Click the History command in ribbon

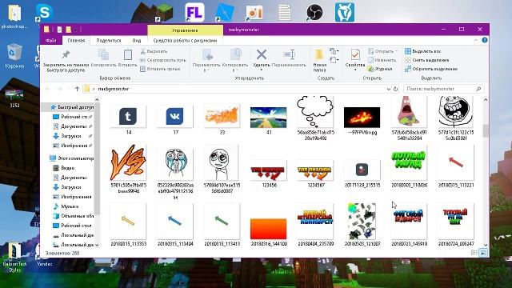380,69
